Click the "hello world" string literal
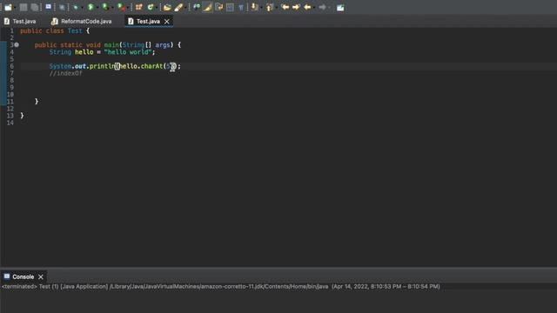Image resolution: width=557 pixels, height=313 pixels. (x=128, y=52)
